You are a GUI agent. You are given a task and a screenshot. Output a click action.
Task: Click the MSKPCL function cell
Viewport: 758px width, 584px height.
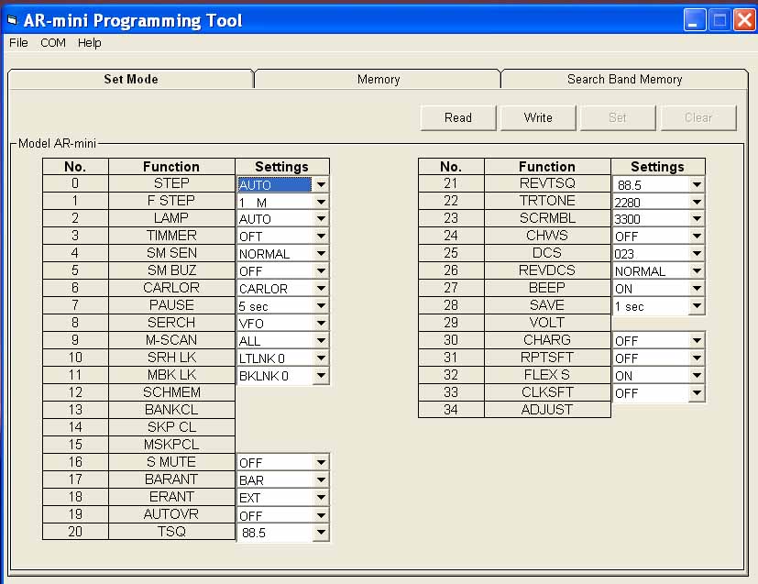(171, 445)
